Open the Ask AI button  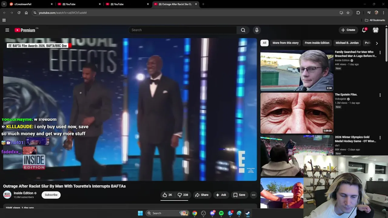(x=221, y=195)
